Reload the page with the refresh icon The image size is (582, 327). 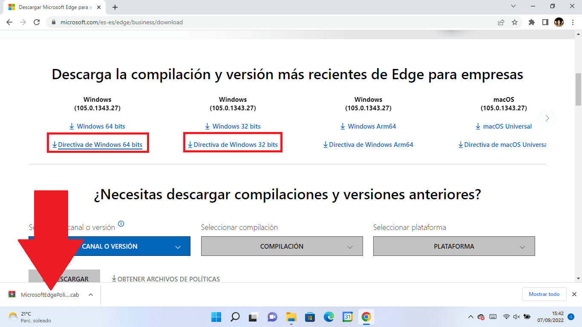point(37,22)
